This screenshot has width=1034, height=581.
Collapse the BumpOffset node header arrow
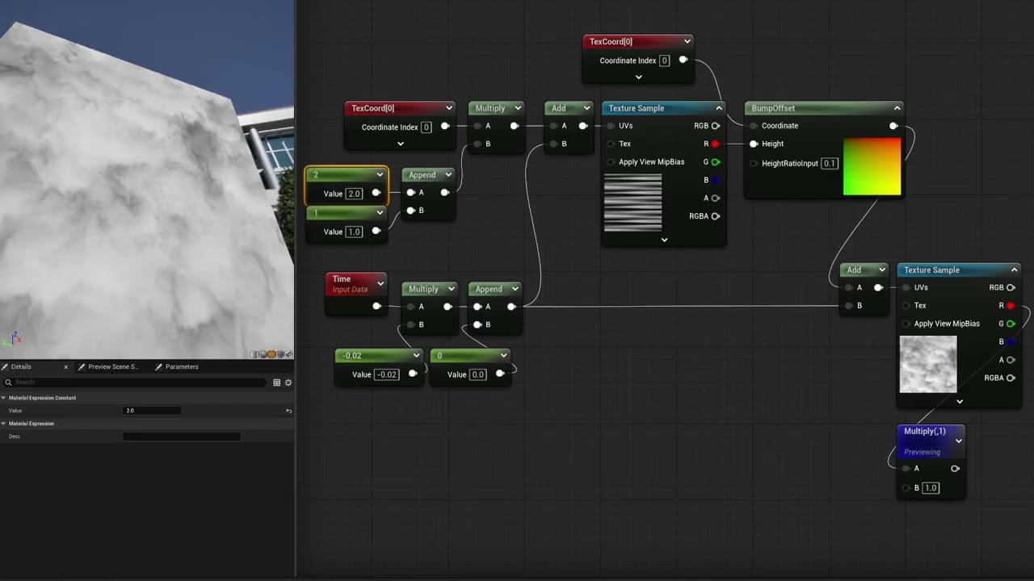coord(897,108)
